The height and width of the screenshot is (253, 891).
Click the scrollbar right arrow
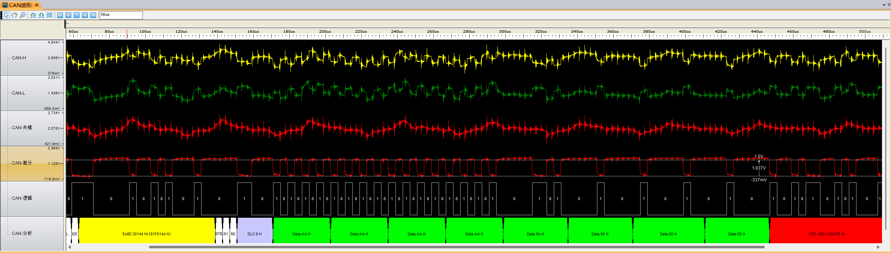tap(878, 247)
